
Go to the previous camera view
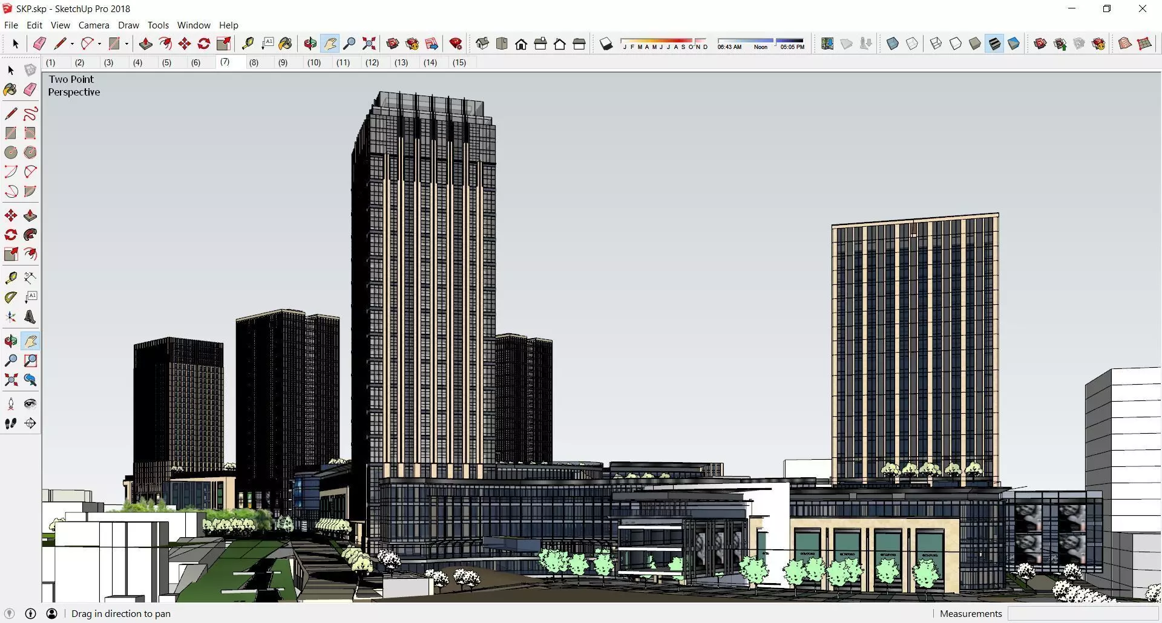[30, 380]
